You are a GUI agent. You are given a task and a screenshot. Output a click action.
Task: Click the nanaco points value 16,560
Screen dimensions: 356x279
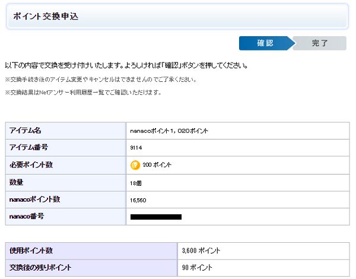138,200
